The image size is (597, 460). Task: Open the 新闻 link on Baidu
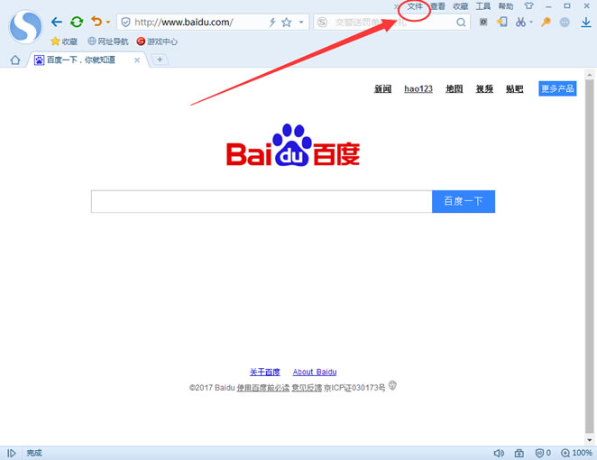click(382, 88)
